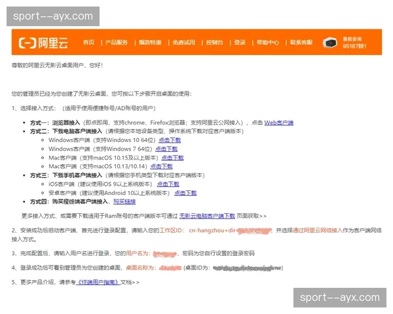Click the 方式二：下载电脑客户端接入 heading
This screenshot has height=314, width=393.
pos(66,131)
